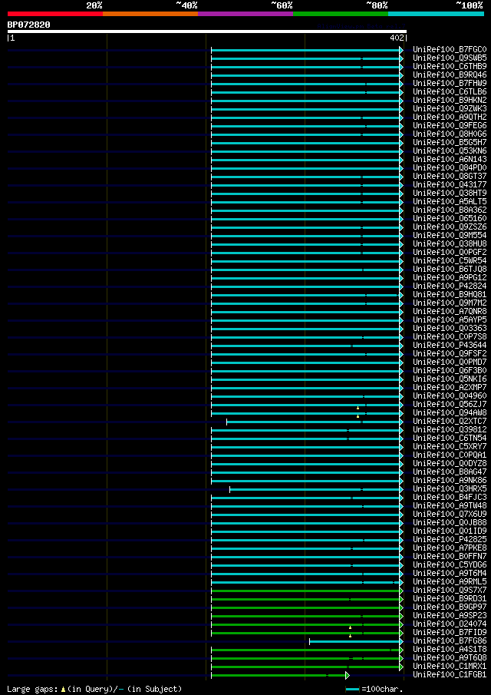Image resolution: width=491 pixels, height=695 pixels.
Task: Select the UniRef100_Q9M554 label
Action: coord(450,235)
